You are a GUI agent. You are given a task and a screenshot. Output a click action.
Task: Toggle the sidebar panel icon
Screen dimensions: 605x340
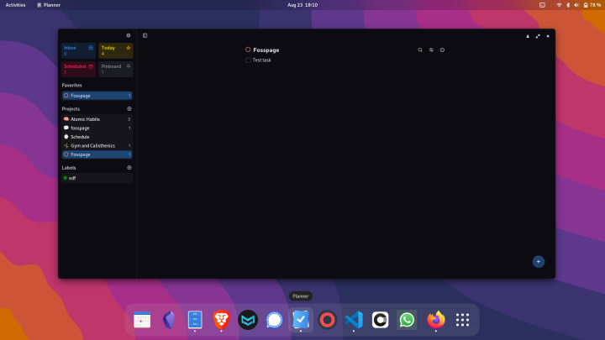point(145,35)
